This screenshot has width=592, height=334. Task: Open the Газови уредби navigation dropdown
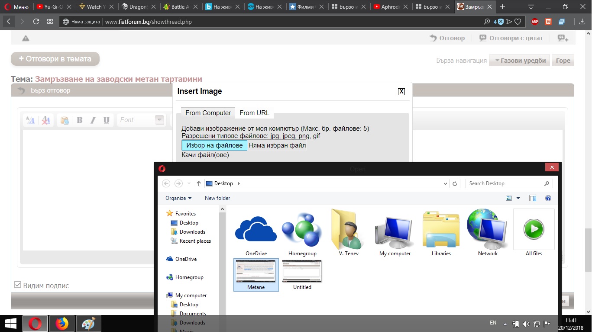(520, 61)
